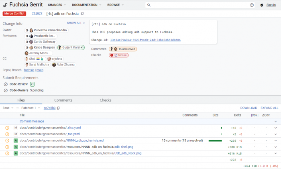The image size is (281, 169).
Task: Click the search magnifier icon
Action: 149,5
